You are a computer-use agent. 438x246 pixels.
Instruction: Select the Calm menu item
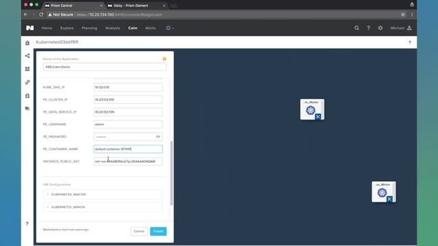coord(133,28)
